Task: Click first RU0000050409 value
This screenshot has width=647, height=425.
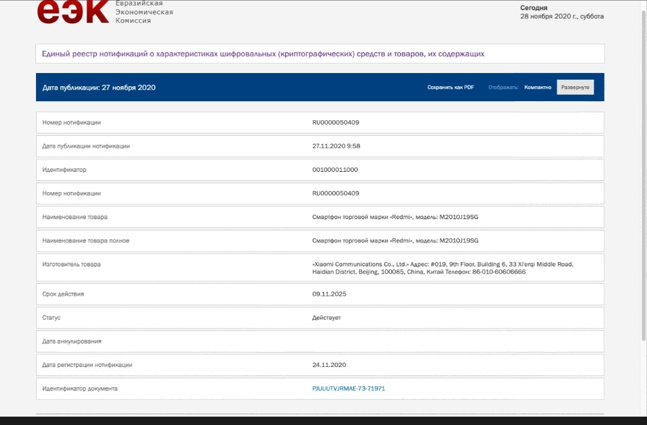Action: click(335, 123)
